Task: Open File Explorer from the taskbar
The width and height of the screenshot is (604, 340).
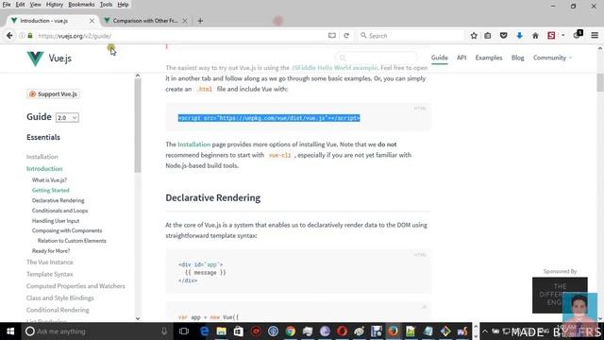Action: (222, 331)
